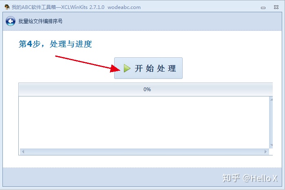The height and width of the screenshot is (190, 285).
Task: Click the 0% progress bar
Action: 146,90
